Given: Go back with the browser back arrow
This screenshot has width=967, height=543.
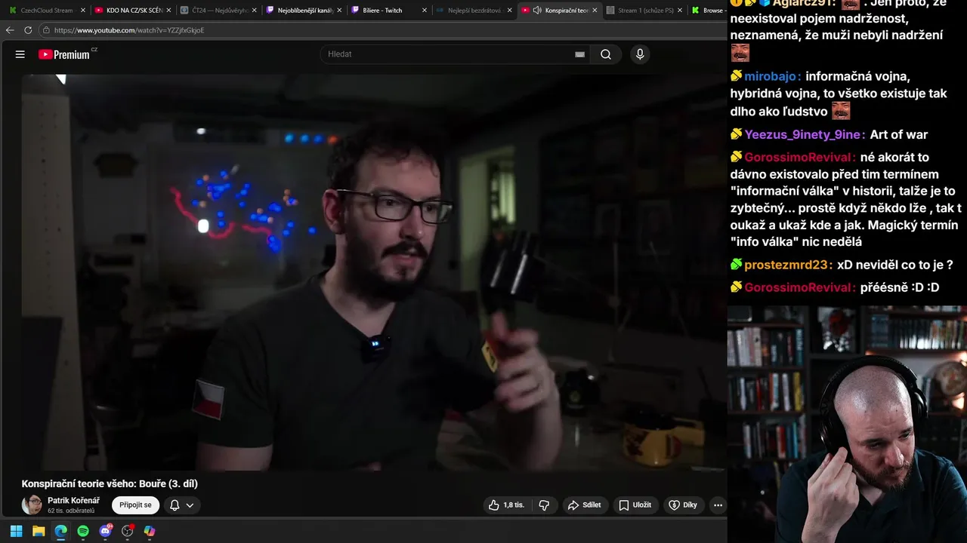Looking at the screenshot, I should (10, 30).
